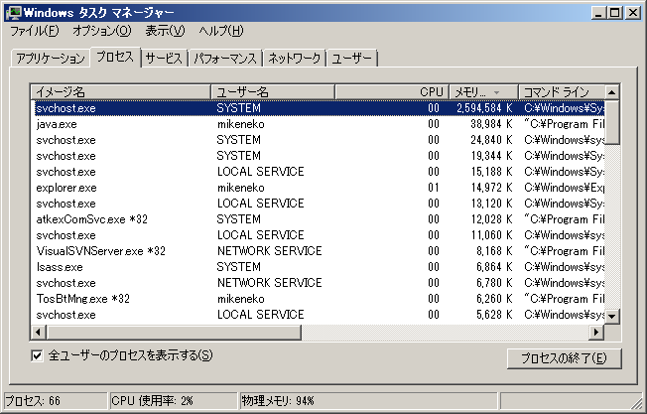Click NETWORK SERVICE user of VisualSVNServer.exe

click(270, 251)
